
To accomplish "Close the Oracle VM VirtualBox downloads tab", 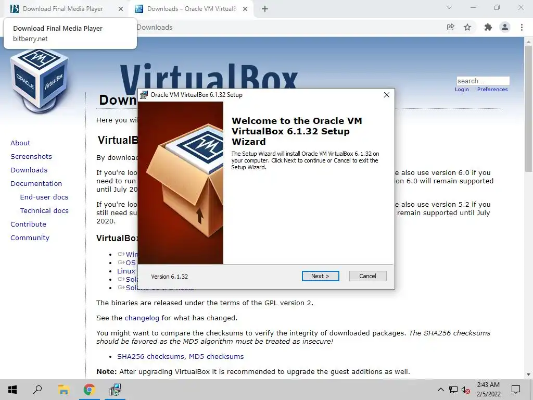I will (245, 9).
